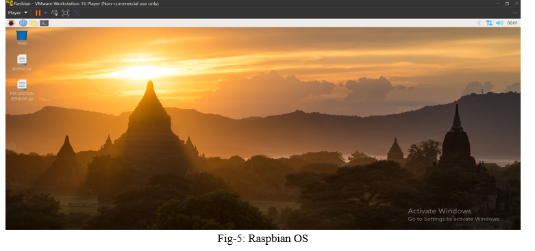Click the greyed-out Unity mode icon
The height and width of the screenshot is (251, 535).
coord(77,13)
